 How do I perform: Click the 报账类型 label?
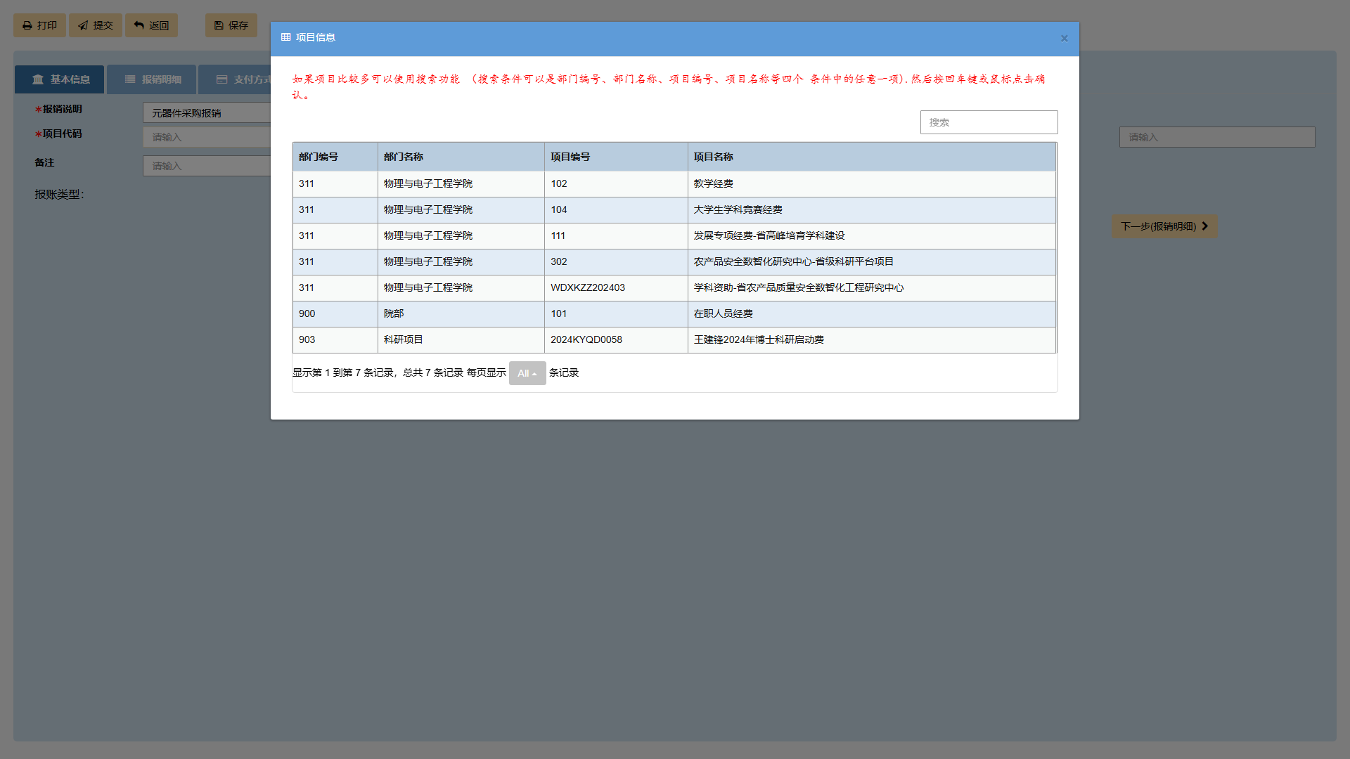tap(60, 195)
